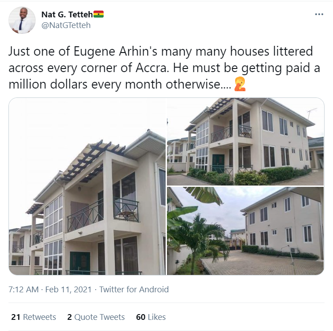Image resolution: width=333 pixels, height=331 pixels.
Task: Click the Feb 11, 2021 date
Action: [68, 290]
